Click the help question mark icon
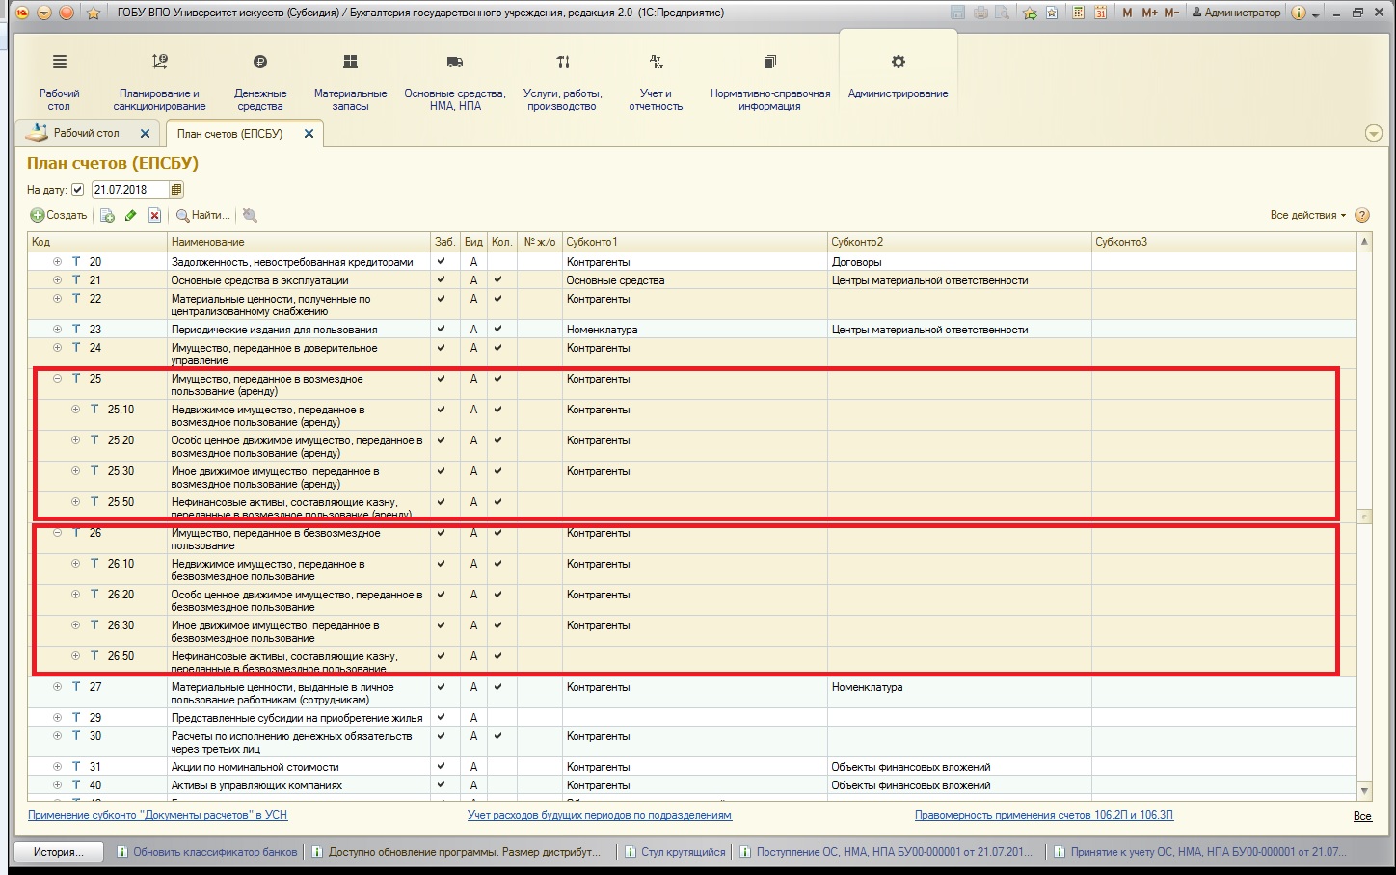The image size is (1396, 875). (1361, 215)
